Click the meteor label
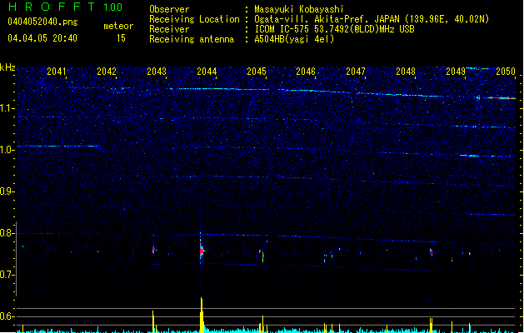524x333 pixels. coord(118,26)
